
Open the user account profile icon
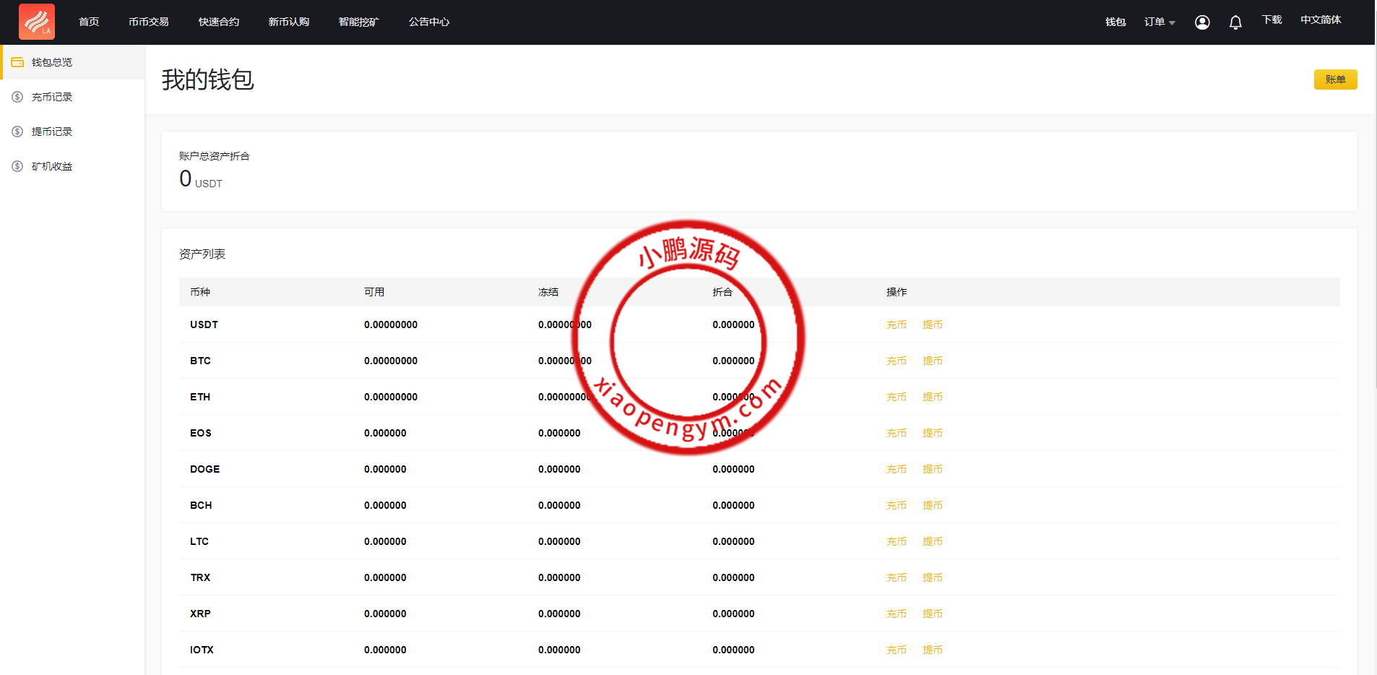tap(1202, 22)
